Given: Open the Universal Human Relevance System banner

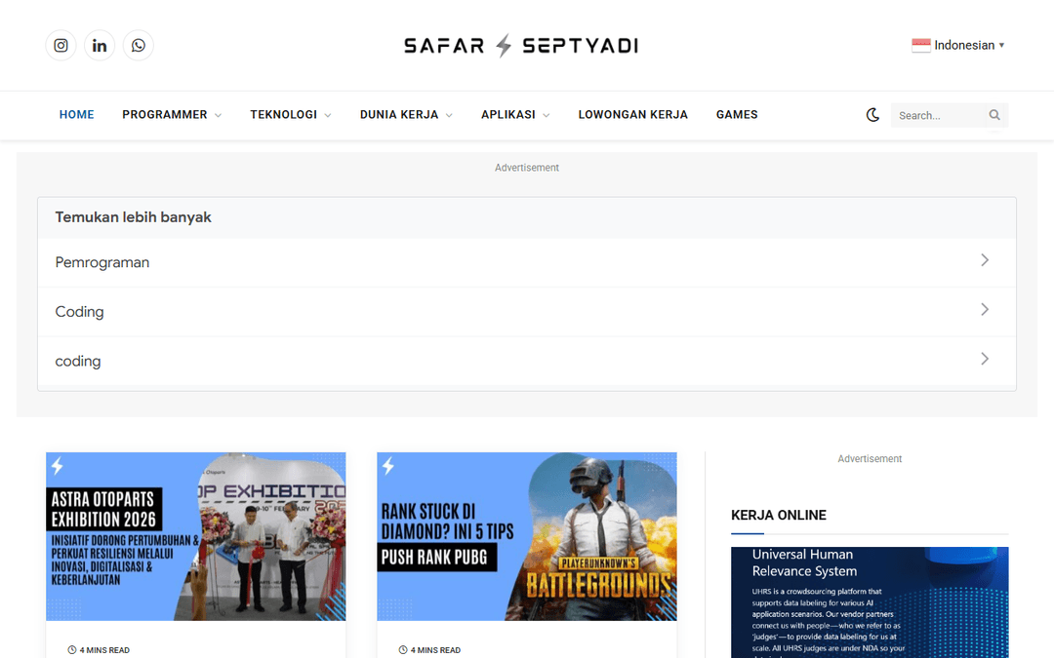Looking at the screenshot, I should (x=870, y=602).
